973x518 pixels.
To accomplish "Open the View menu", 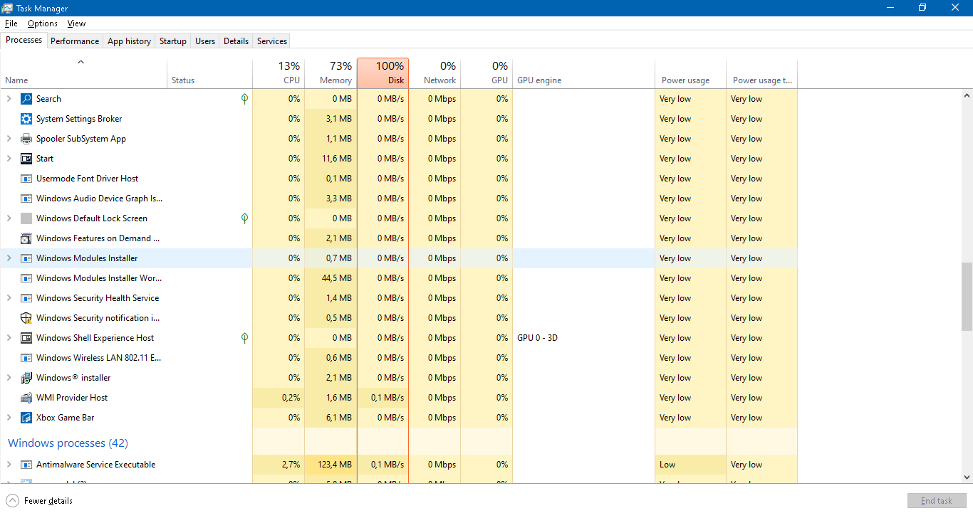I will tap(76, 23).
